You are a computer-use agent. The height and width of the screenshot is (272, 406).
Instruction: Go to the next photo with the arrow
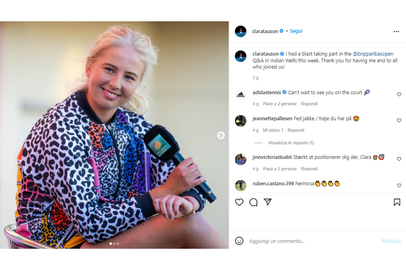pos(221,135)
